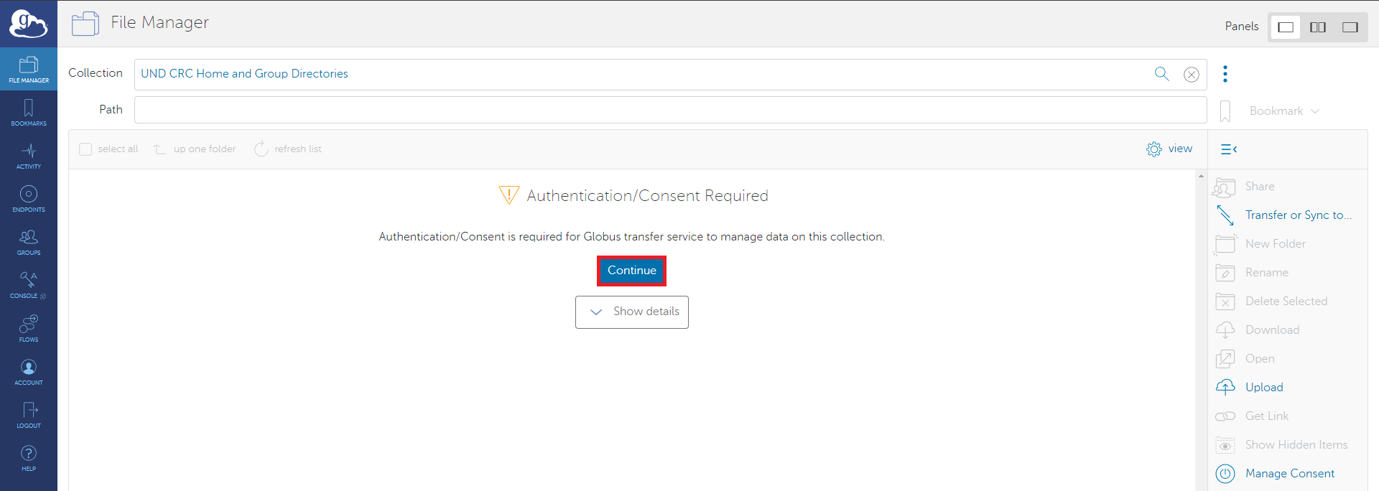
Task: Go to Endpoints in the sidebar
Action: point(29,199)
